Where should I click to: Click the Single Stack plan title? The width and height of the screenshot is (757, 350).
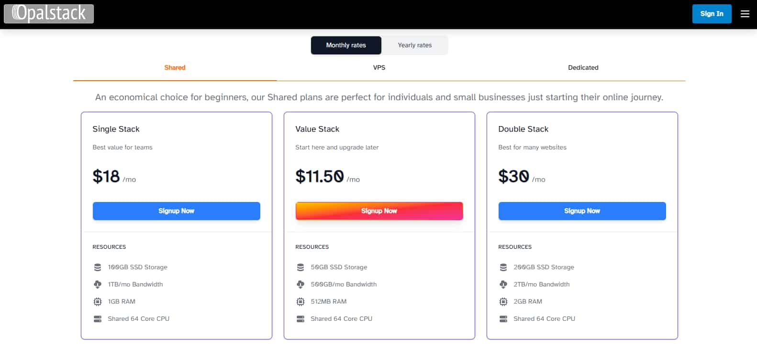click(116, 129)
